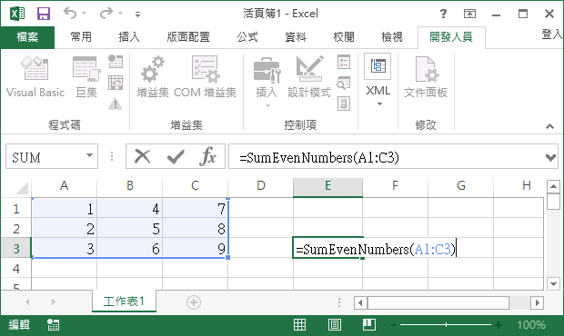Open the 增益集 add-ins button
564x336 pixels.
click(153, 76)
